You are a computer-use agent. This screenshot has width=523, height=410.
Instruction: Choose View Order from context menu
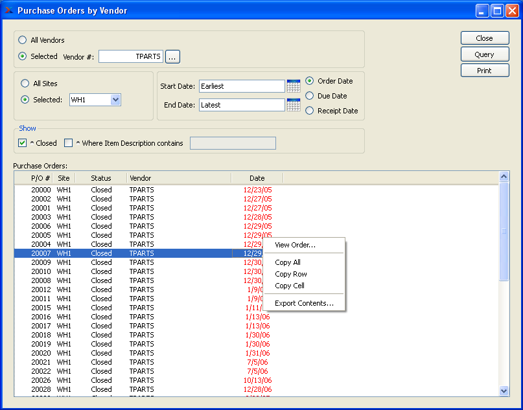tap(295, 245)
